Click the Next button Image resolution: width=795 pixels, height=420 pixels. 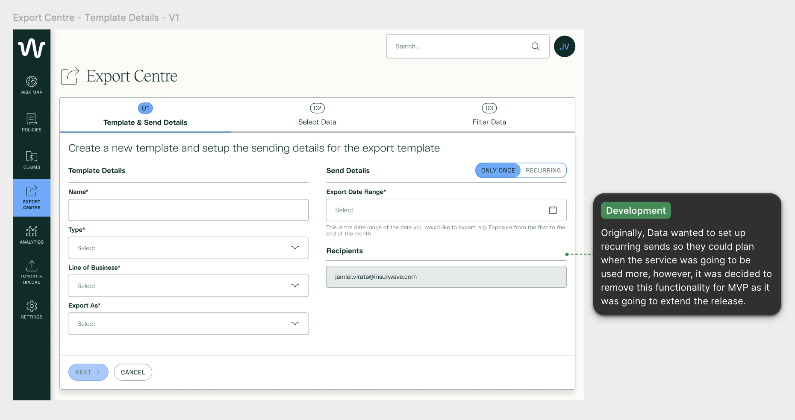click(x=88, y=372)
